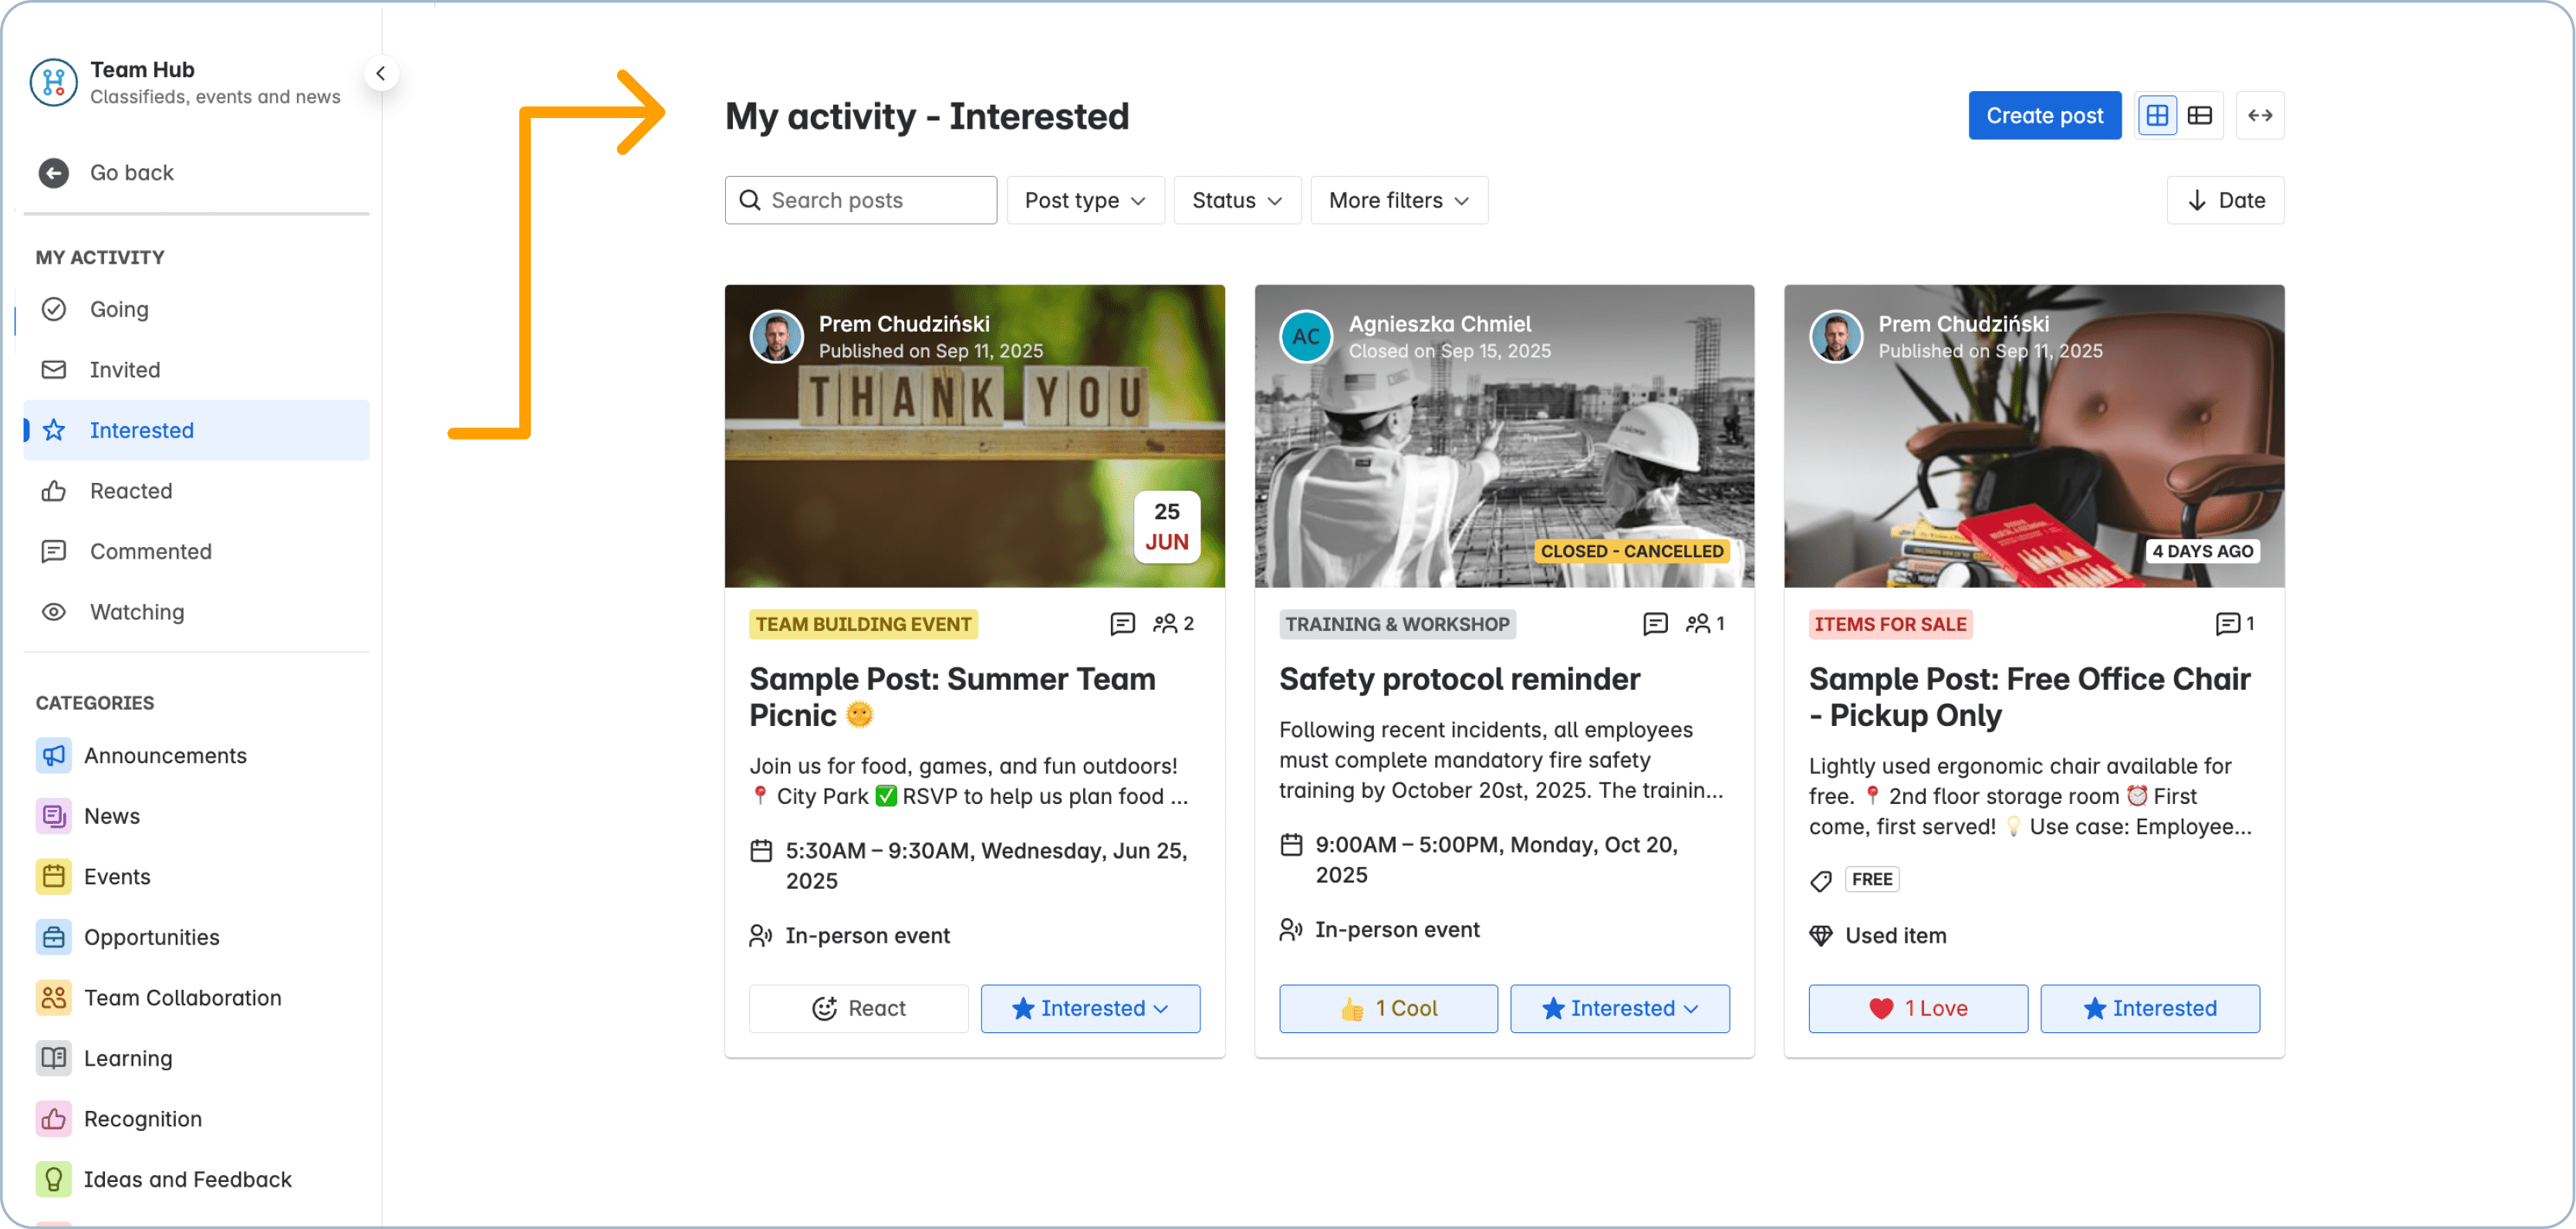This screenshot has height=1229, width=2576.
Task: Expand the Interested dropdown on Summer Team Picnic
Action: [x=1162, y=1008]
